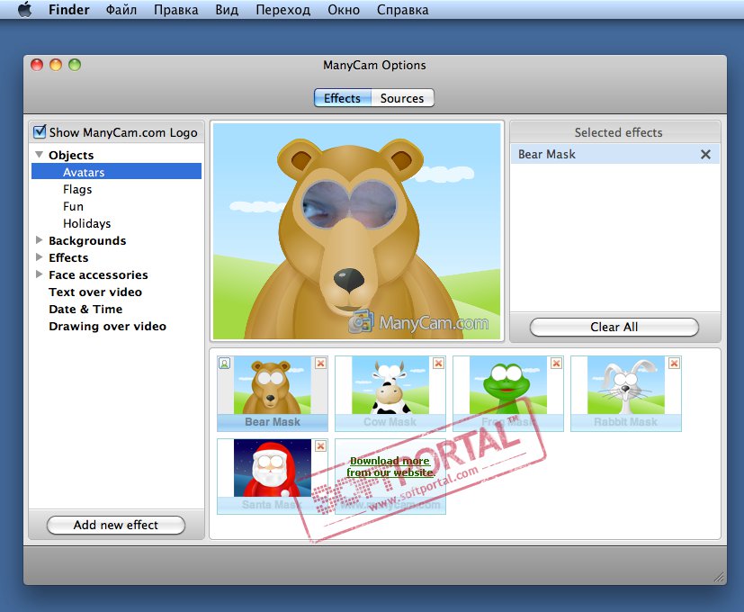The height and width of the screenshot is (612, 744).
Task: Open the Переход menu
Action: pos(283,10)
